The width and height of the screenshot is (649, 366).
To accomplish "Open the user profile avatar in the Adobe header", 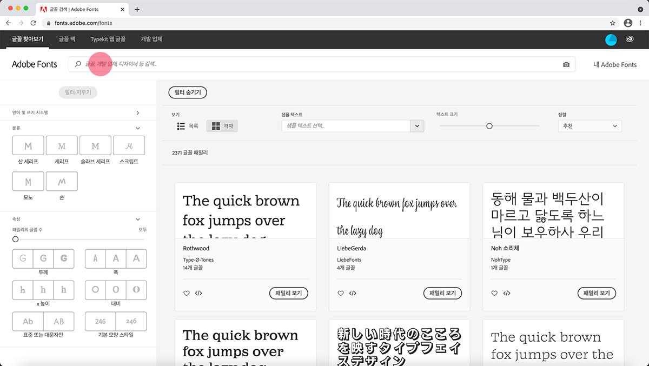I will click(611, 39).
